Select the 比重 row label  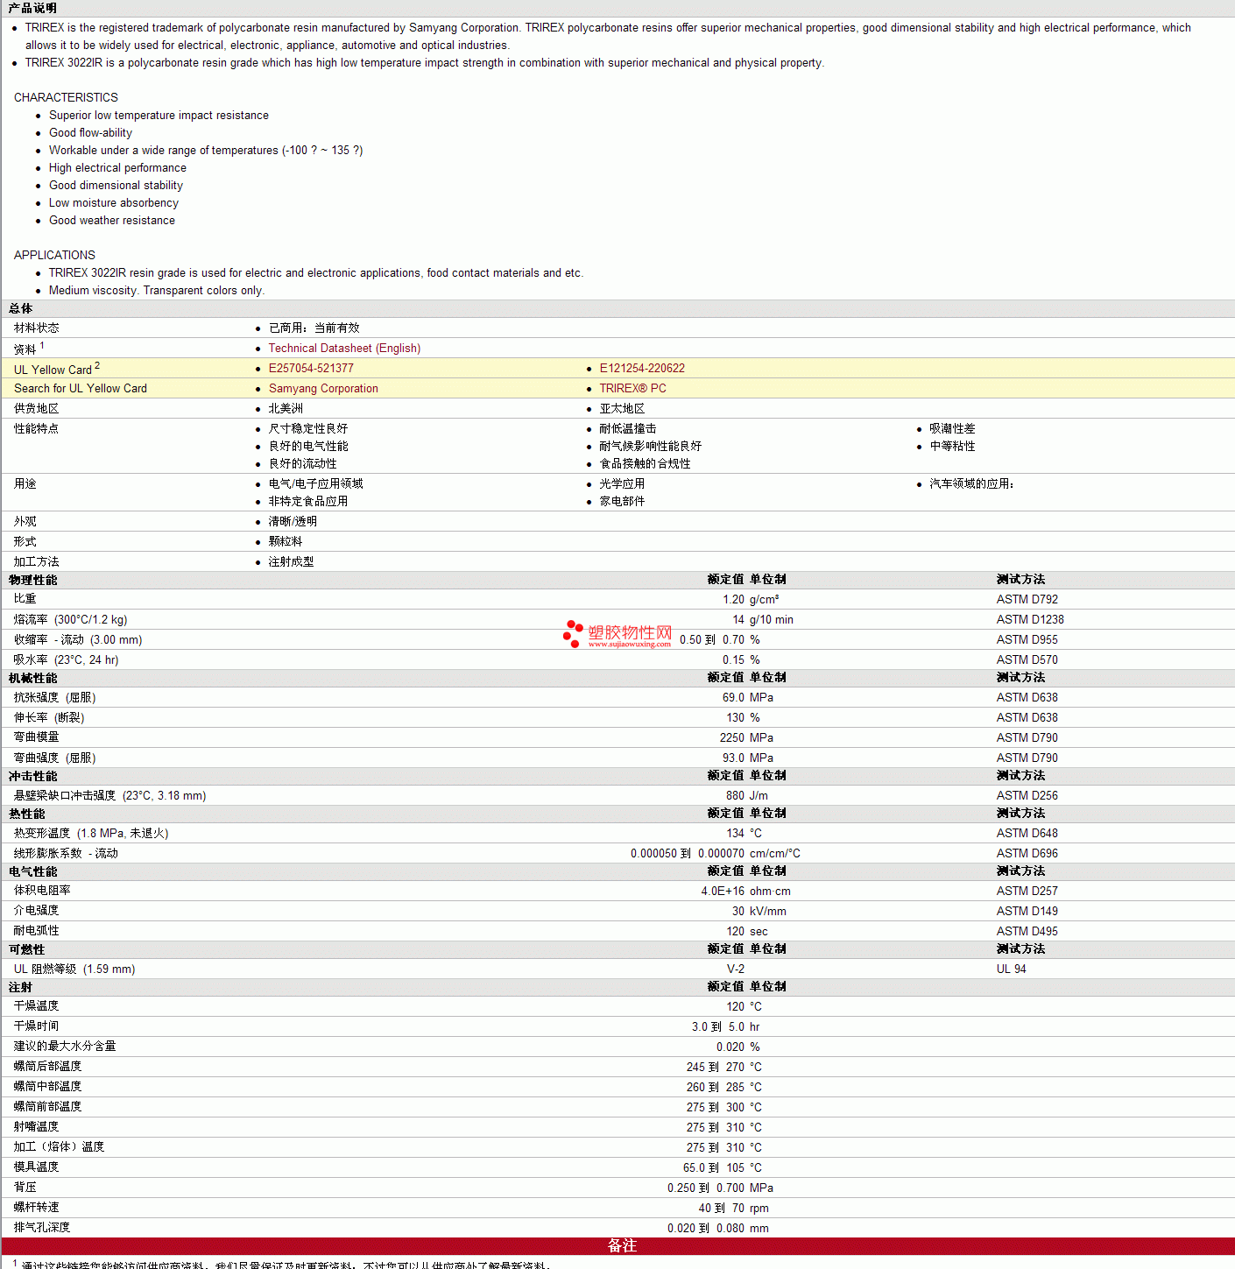(25, 599)
